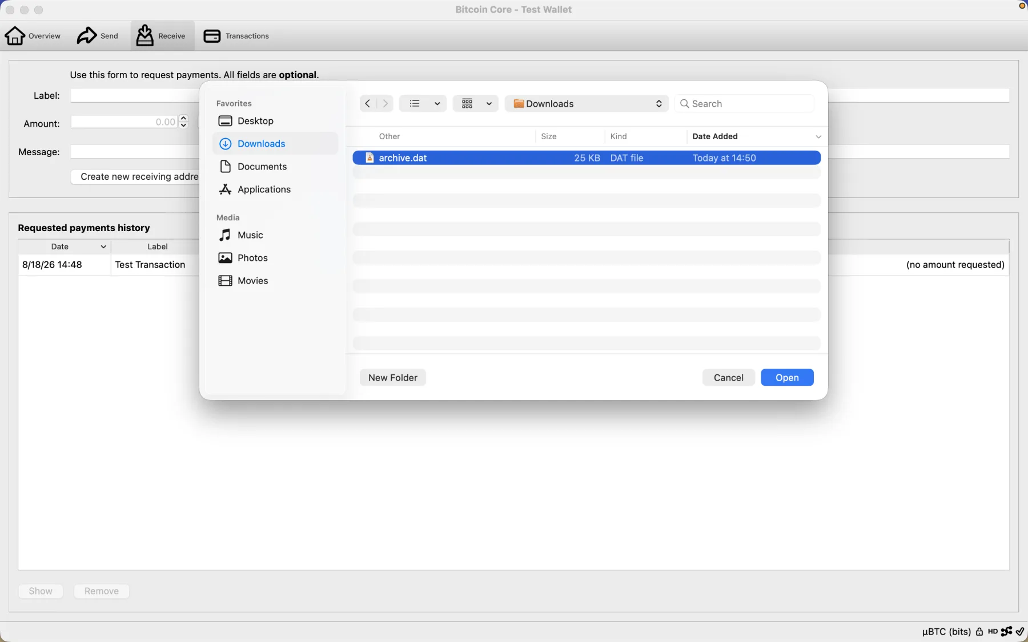Cancel the file dialog
Screen dimensions: 1028x642
(x=729, y=378)
